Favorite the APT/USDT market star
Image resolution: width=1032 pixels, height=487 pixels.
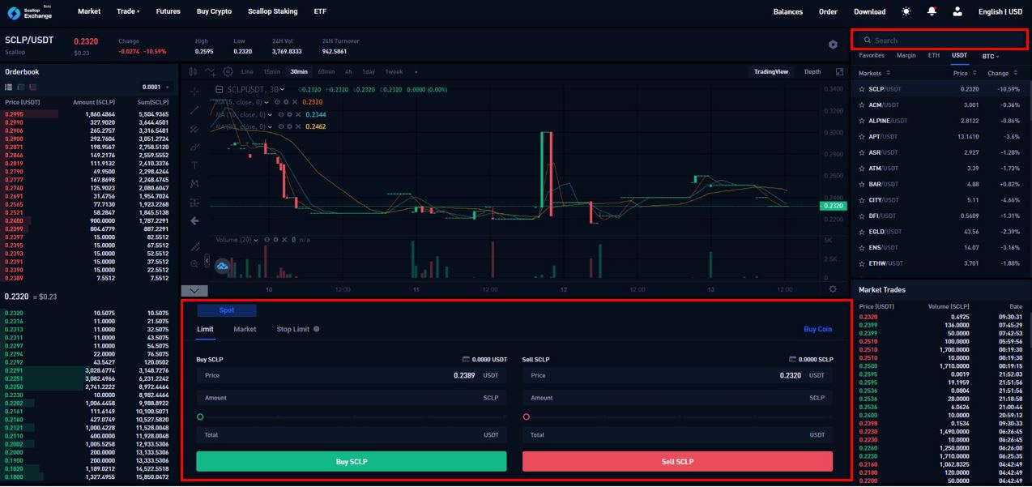pyautogui.click(x=863, y=136)
